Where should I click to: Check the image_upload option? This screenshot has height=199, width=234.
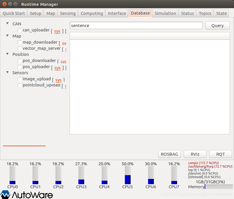pos(20,79)
